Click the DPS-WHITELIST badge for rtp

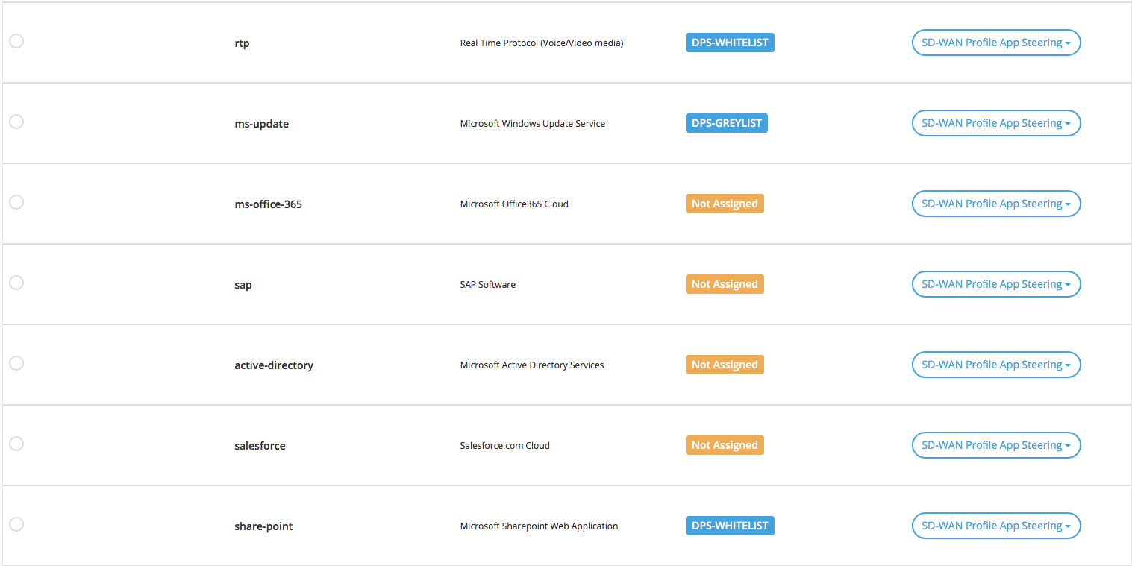pos(729,43)
